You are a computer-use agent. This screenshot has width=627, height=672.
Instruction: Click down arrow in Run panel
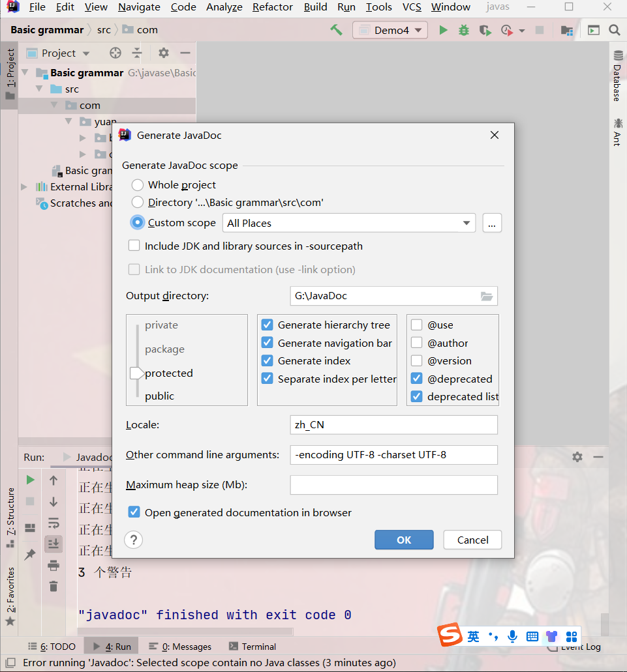point(54,501)
